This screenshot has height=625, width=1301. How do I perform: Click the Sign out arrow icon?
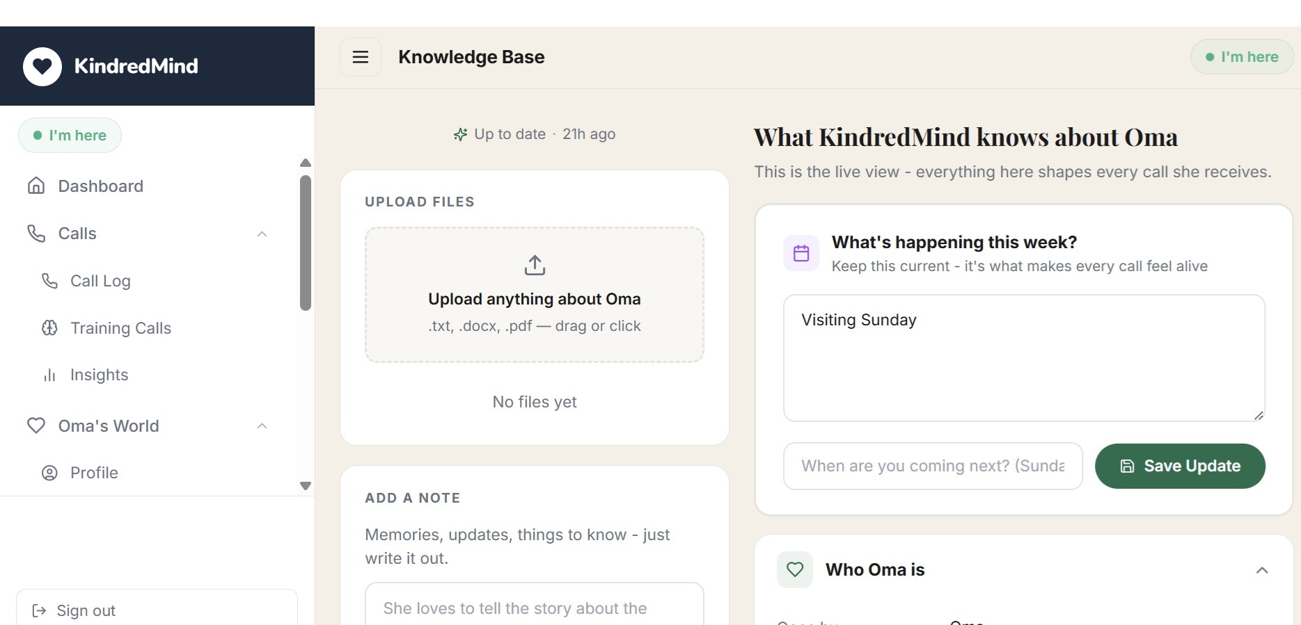pyautogui.click(x=40, y=610)
